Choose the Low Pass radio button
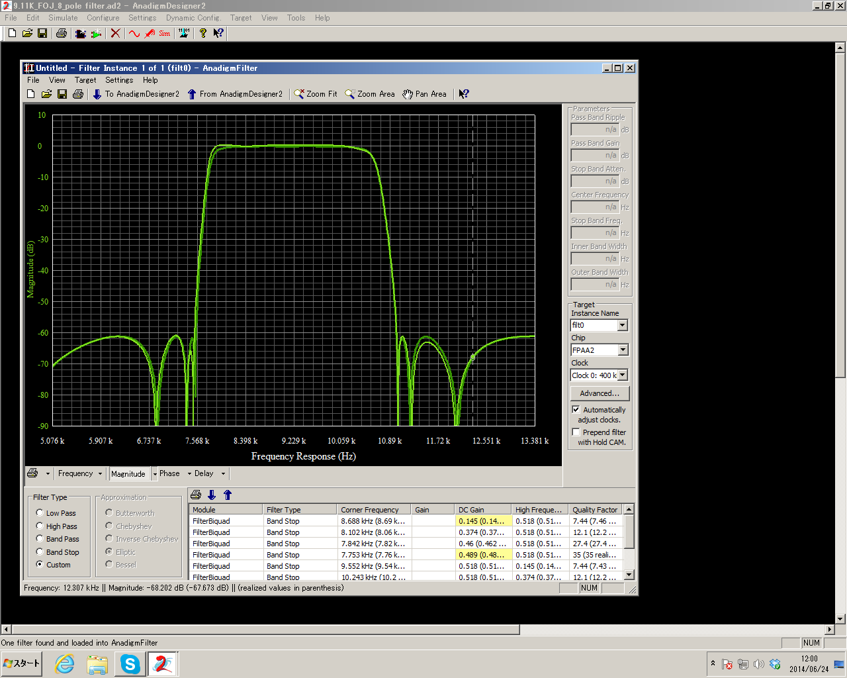847x678 pixels. tap(40, 513)
